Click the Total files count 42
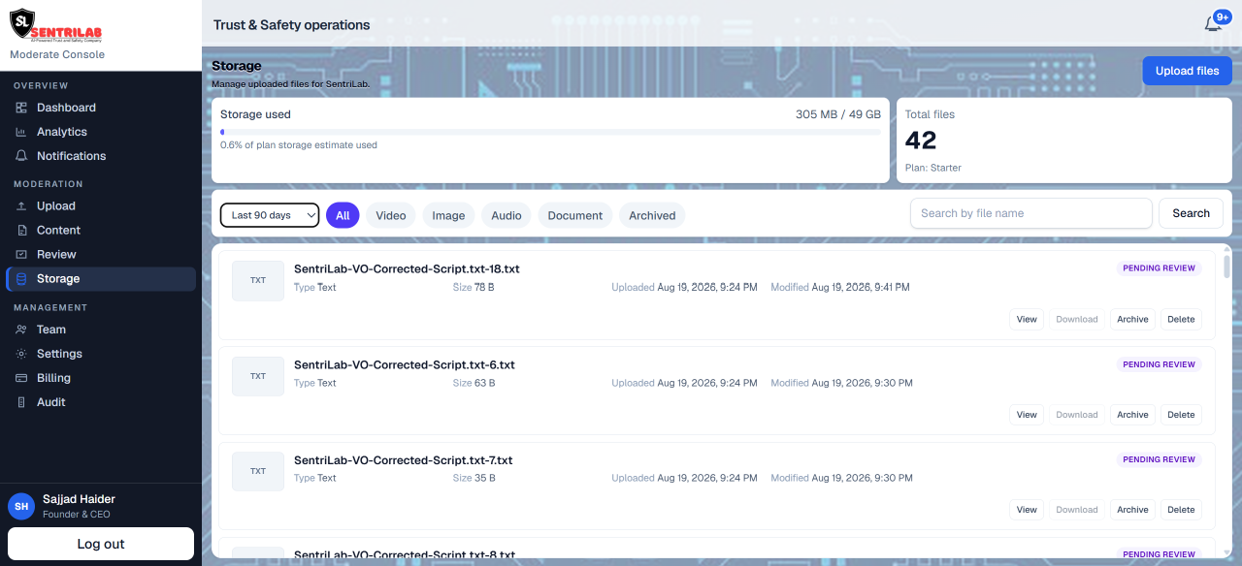1242x566 pixels. point(921,141)
